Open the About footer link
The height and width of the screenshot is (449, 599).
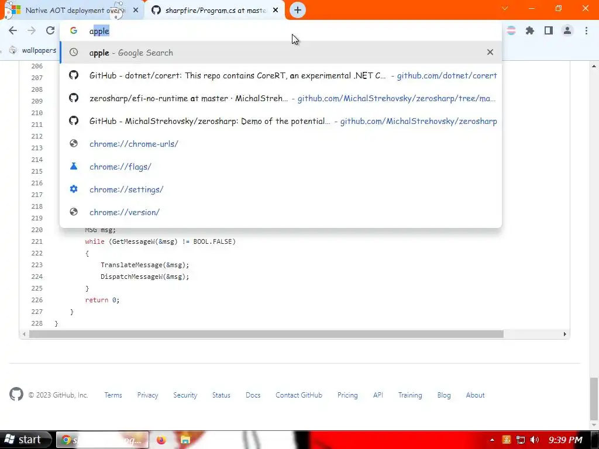click(475, 395)
